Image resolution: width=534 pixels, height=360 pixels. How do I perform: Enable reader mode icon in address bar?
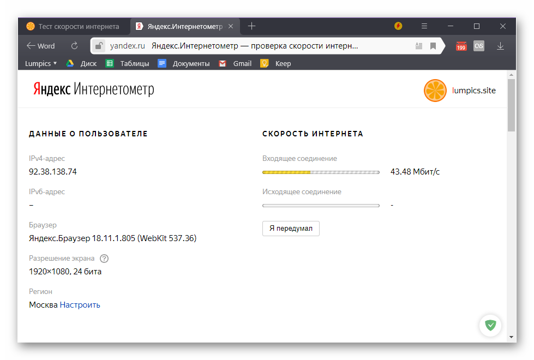(x=419, y=46)
